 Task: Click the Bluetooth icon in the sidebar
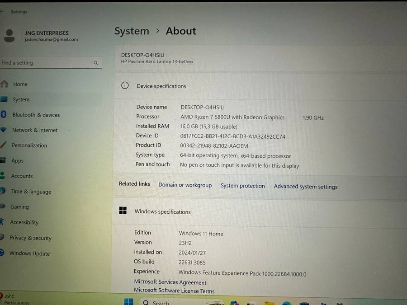click(x=4, y=115)
